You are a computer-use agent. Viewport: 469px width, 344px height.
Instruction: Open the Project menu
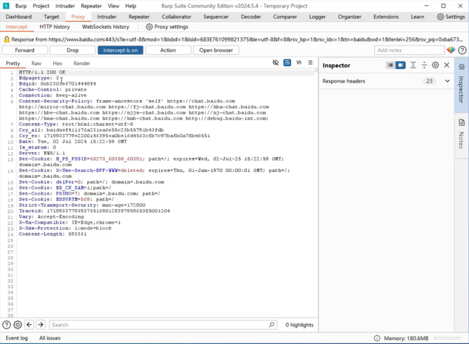[41, 6]
